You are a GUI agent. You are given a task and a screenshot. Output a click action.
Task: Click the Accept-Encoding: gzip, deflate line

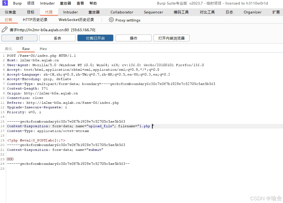point(39,79)
